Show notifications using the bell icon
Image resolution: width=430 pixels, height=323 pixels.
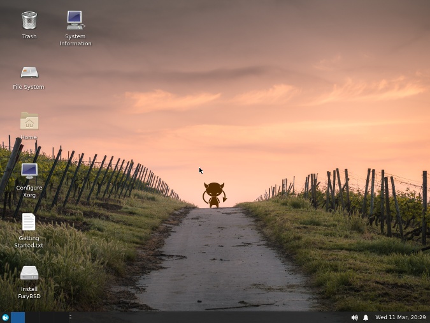click(366, 317)
